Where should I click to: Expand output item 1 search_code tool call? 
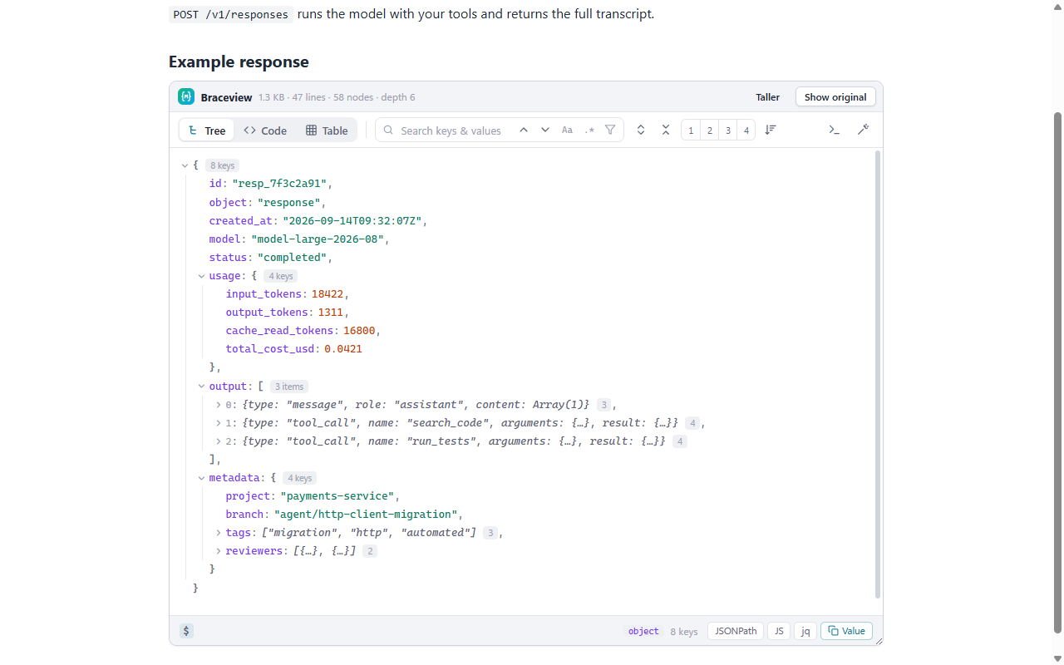219,423
